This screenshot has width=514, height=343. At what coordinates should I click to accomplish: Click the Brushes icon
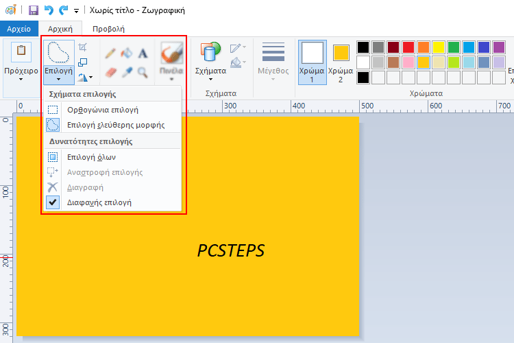172,53
